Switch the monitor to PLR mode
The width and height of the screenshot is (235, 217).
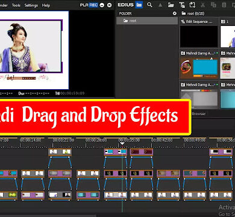pyautogui.click(x=84, y=5)
